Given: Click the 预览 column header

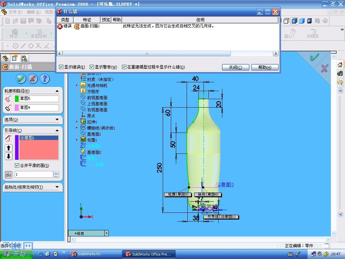Looking at the screenshot, I should (x=106, y=20).
